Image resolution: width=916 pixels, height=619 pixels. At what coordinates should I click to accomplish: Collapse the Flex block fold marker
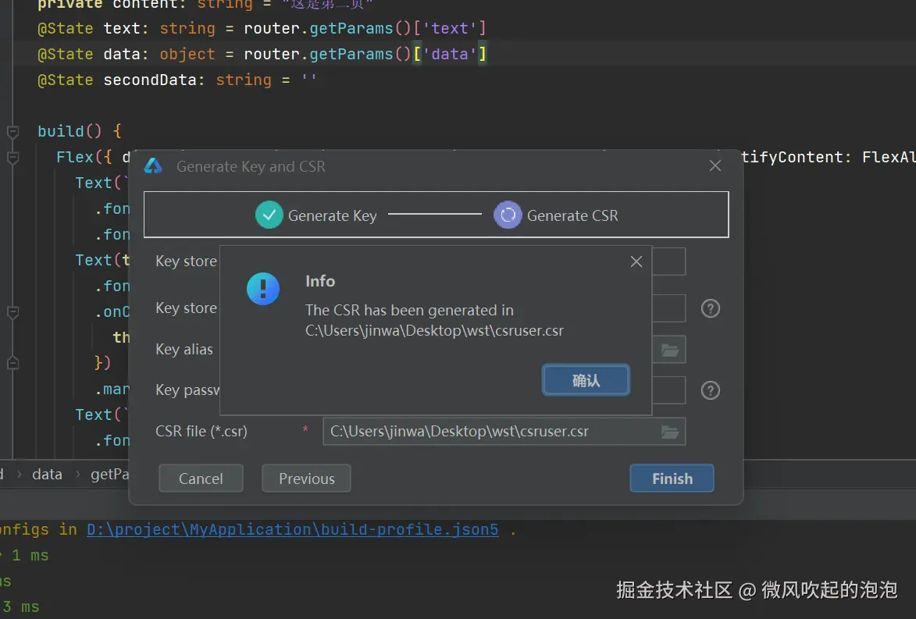point(12,157)
